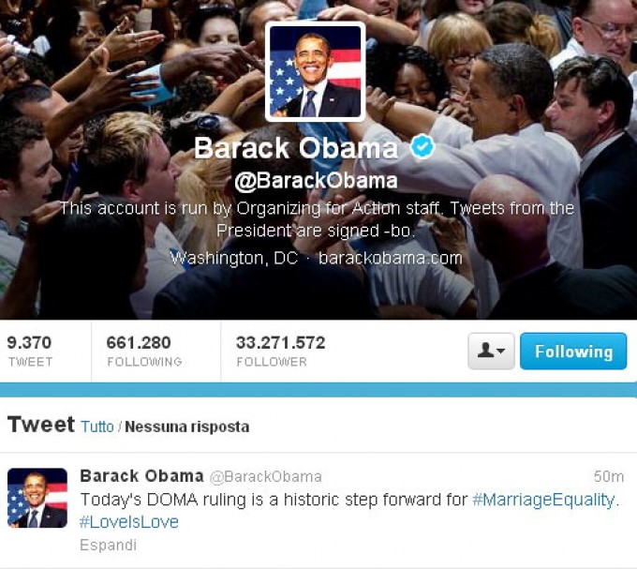Viewport: 637px width, 569px height.
Task: Toggle the Following button
Action: click(x=573, y=351)
